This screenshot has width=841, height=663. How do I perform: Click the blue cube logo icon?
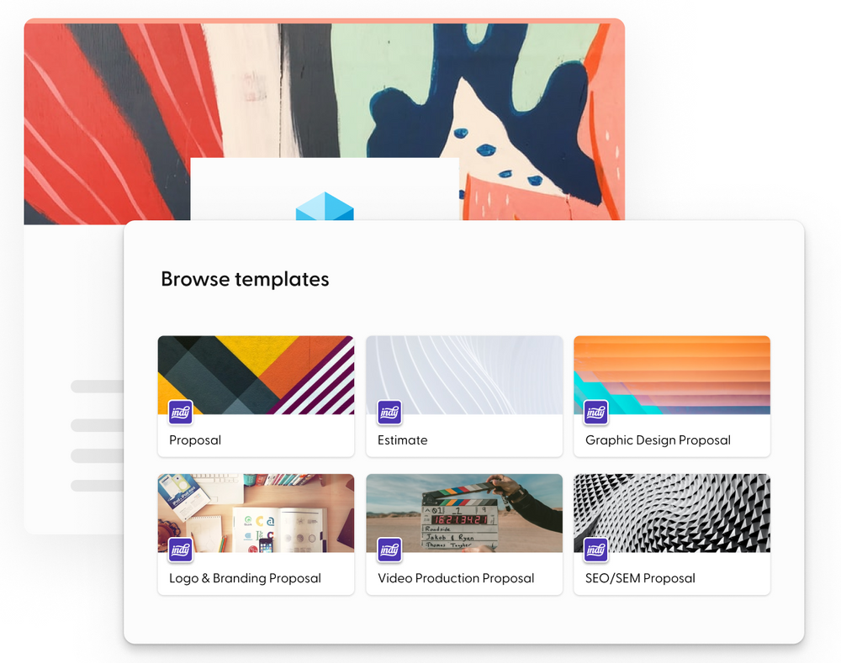pyautogui.click(x=325, y=207)
